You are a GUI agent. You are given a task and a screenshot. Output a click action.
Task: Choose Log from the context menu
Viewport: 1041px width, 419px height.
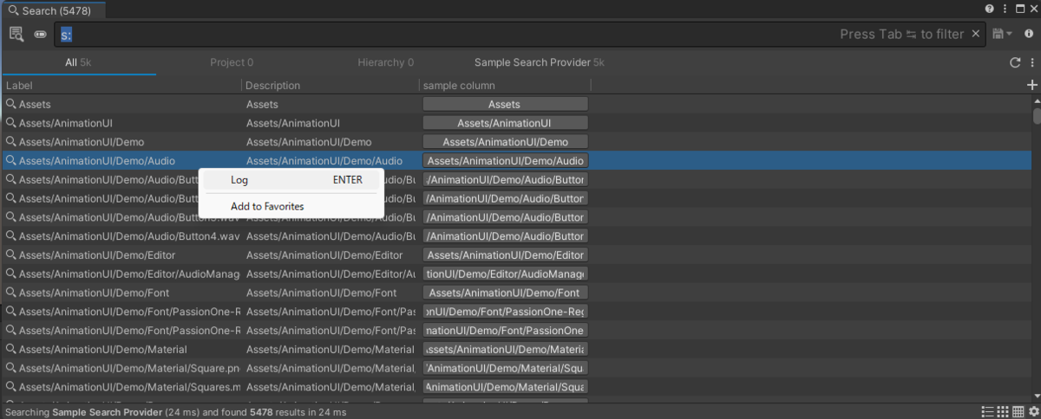(291, 180)
